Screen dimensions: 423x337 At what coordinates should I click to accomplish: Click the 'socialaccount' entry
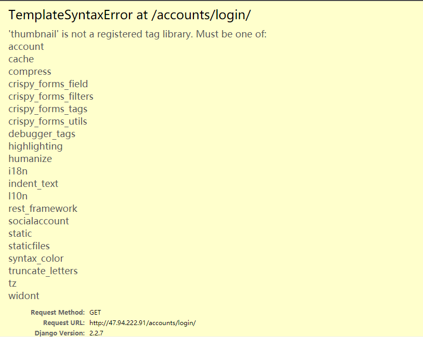[x=38, y=221]
